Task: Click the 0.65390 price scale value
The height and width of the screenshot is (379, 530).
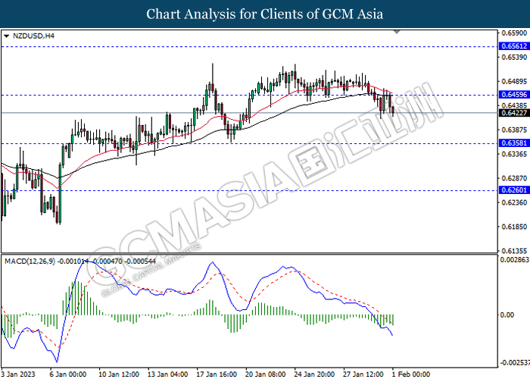Action: click(x=514, y=57)
